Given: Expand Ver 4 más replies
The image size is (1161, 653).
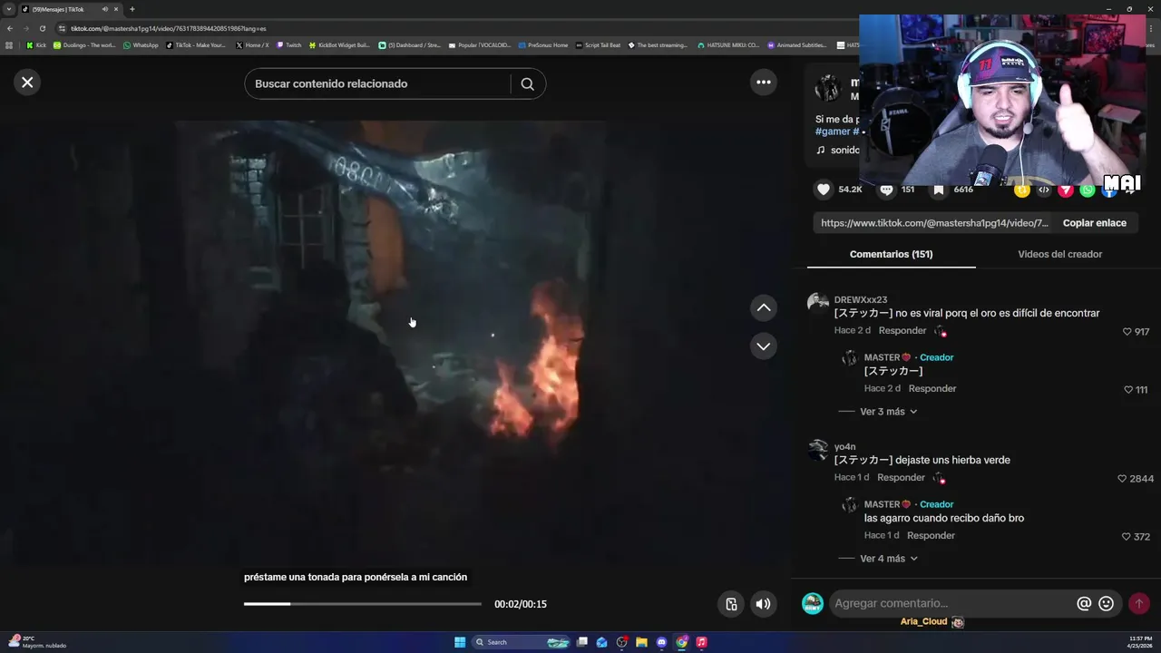Looking at the screenshot, I should [x=888, y=559].
